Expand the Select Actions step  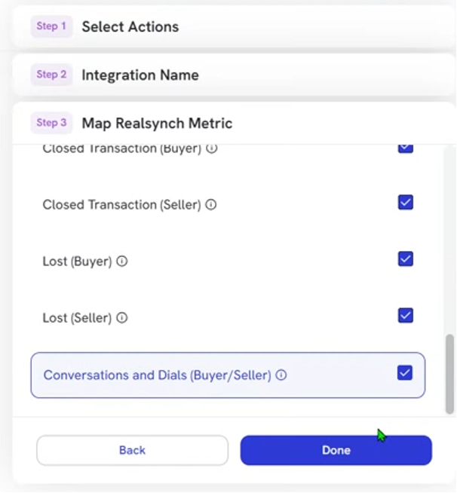tap(233, 26)
